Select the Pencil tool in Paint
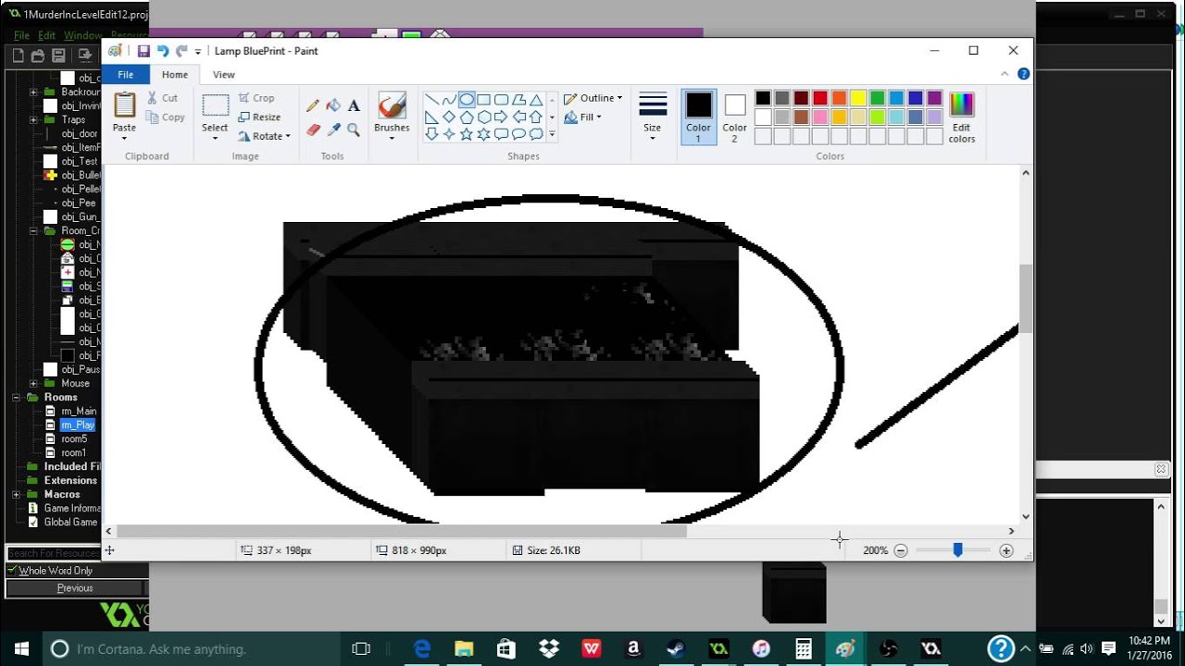 (313, 105)
